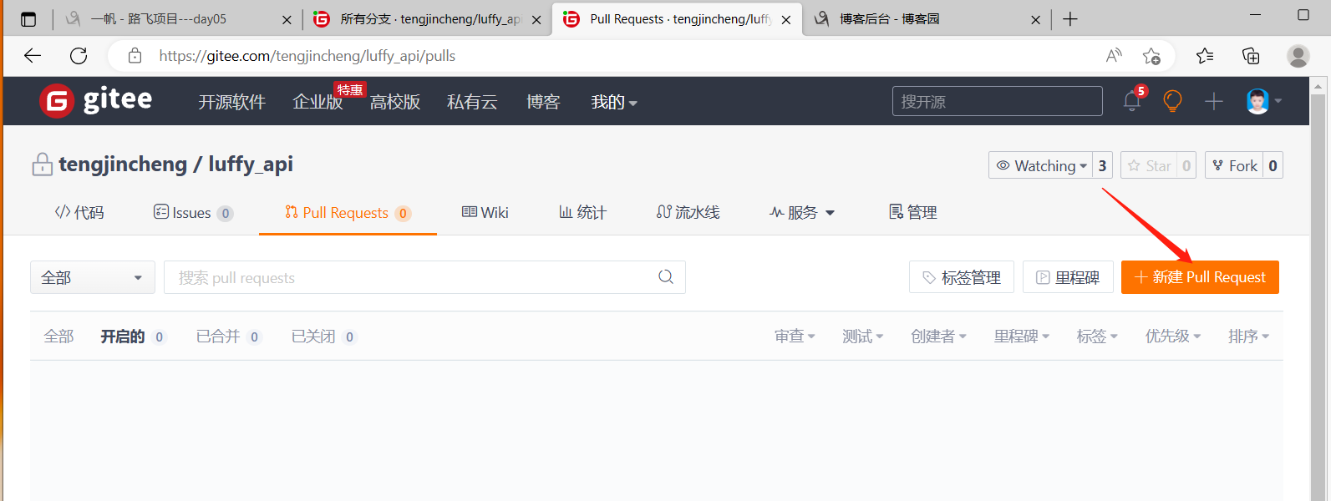Open the 流水线 tab

coord(688,213)
